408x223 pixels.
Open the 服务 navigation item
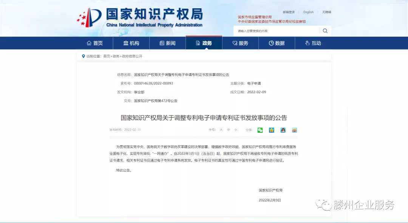pos(240,43)
